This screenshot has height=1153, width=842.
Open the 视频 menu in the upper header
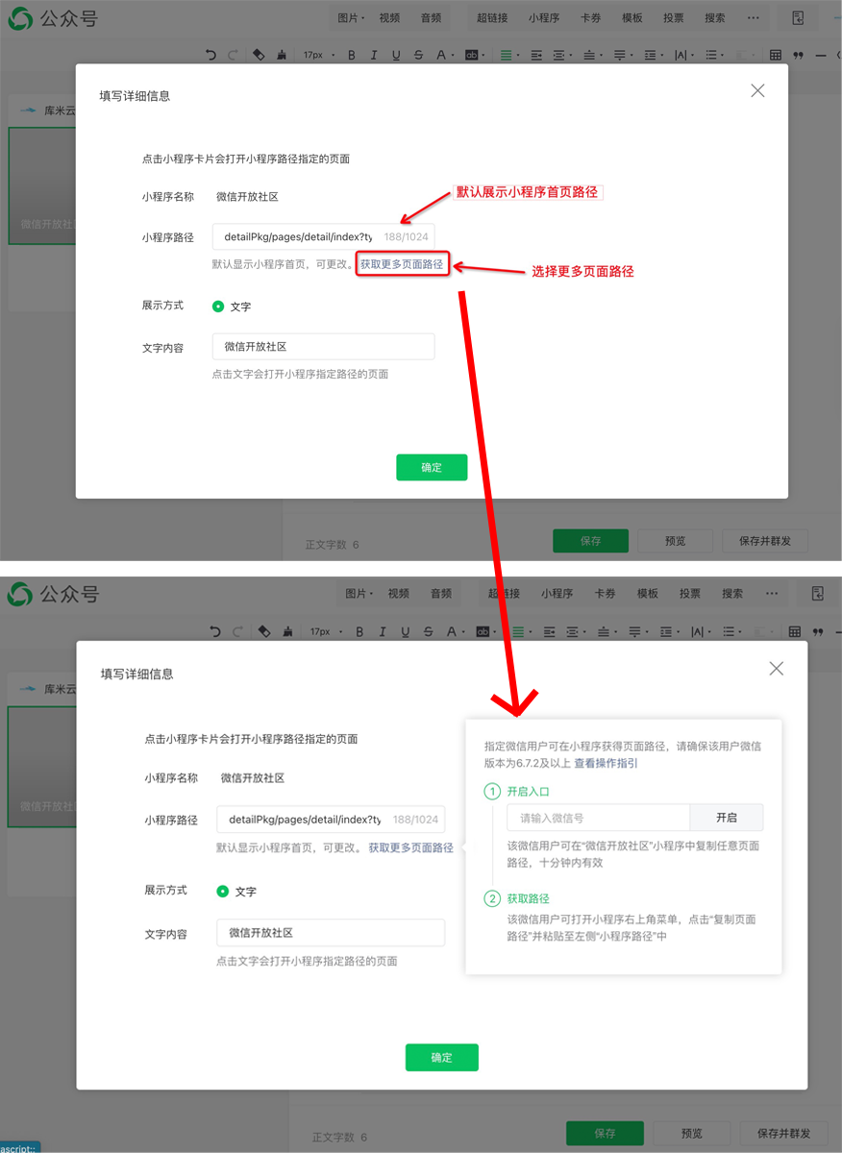[x=389, y=18]
